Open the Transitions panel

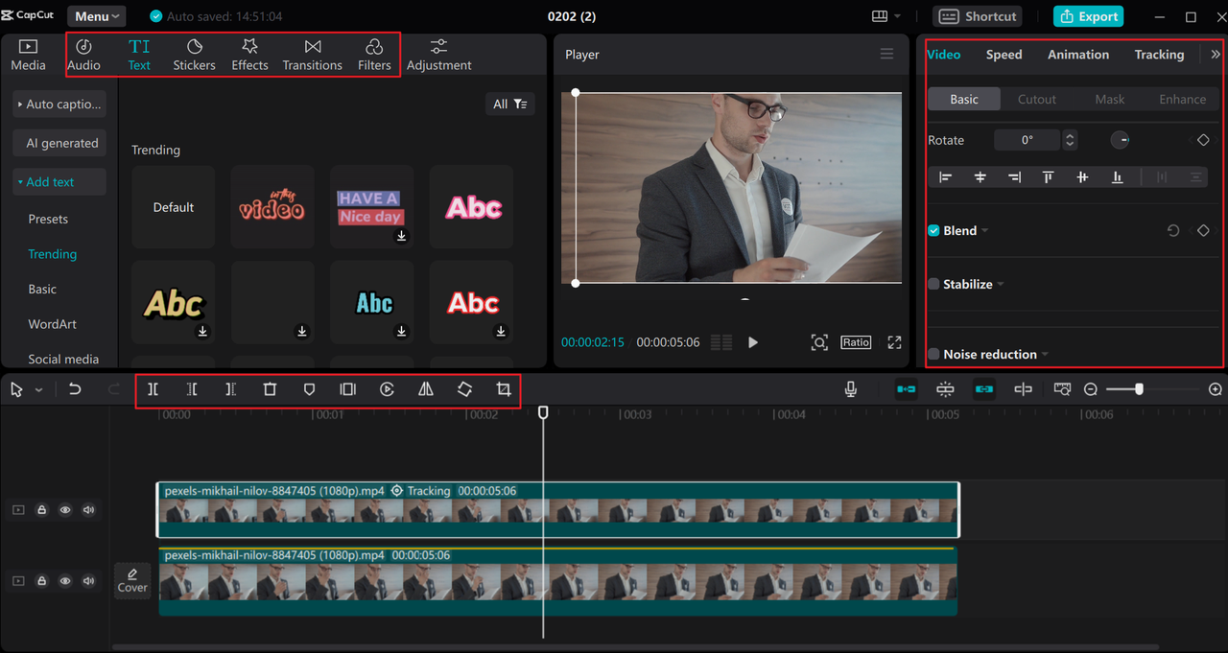click(312, 55)
